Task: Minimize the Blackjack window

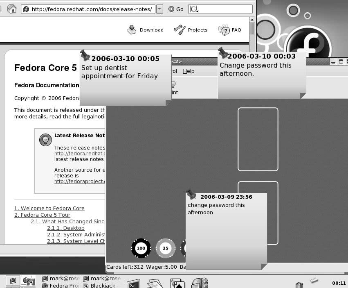Action: (x=333, y=62)
